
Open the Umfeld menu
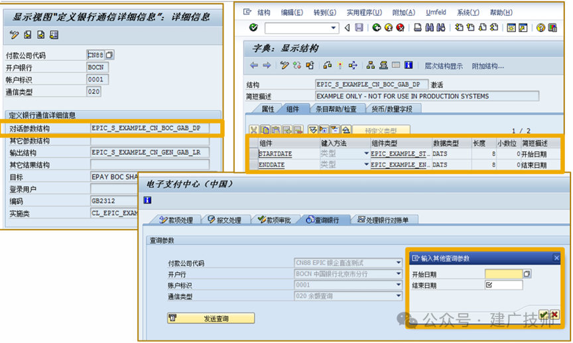pyautogui.click(x=436, y=13)
